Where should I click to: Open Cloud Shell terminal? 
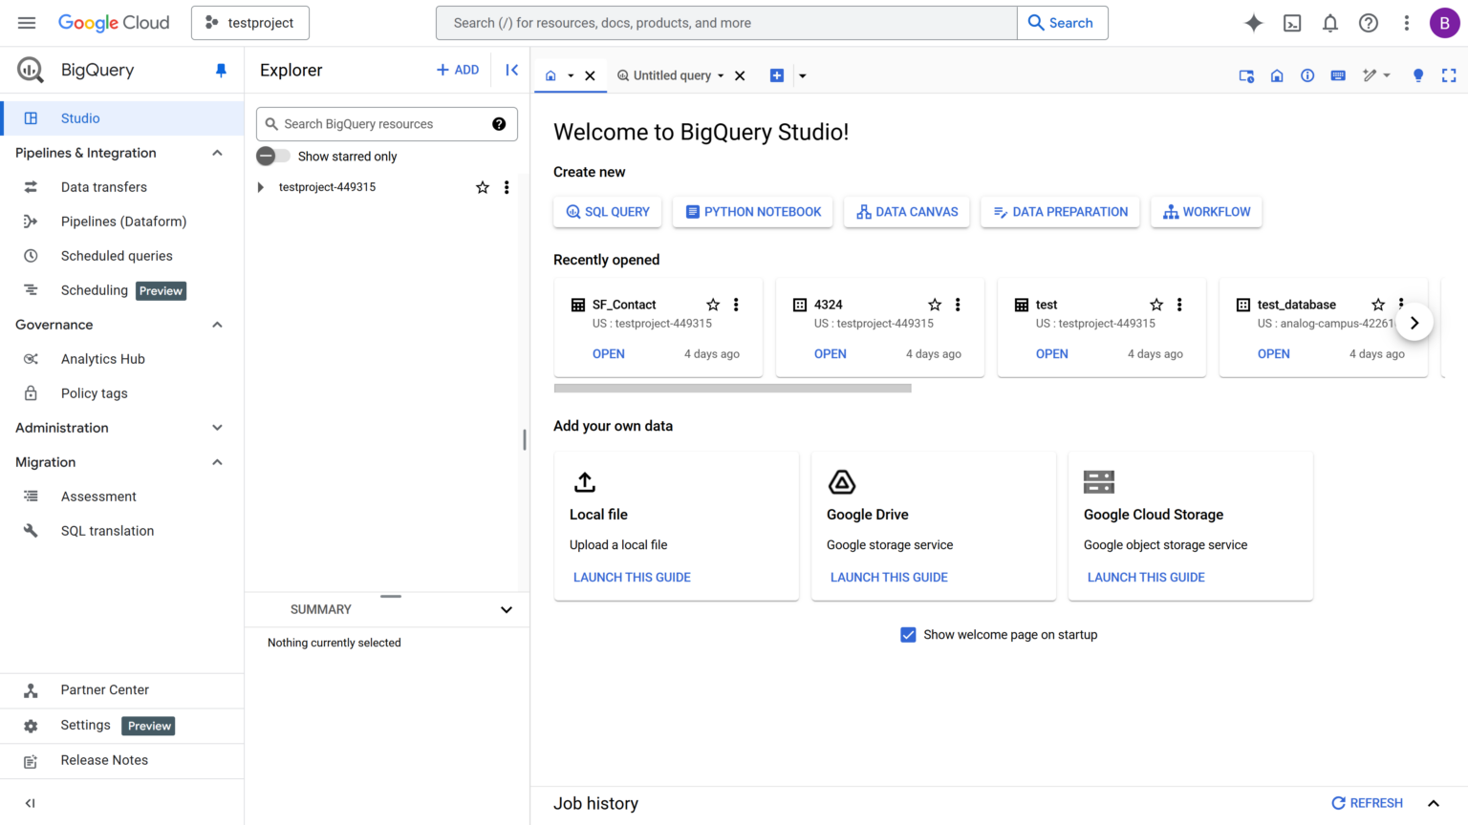pyautogui.click(x=1292, y=23)
